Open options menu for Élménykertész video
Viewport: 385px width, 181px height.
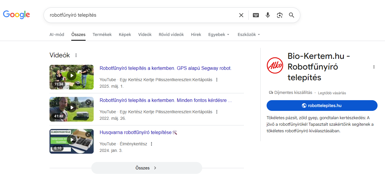[151, 144]
